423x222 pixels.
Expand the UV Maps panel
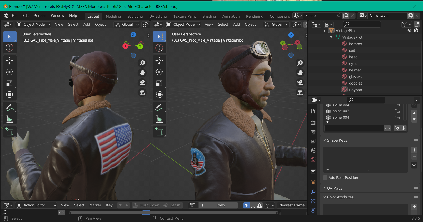click(x=324, y=188)
